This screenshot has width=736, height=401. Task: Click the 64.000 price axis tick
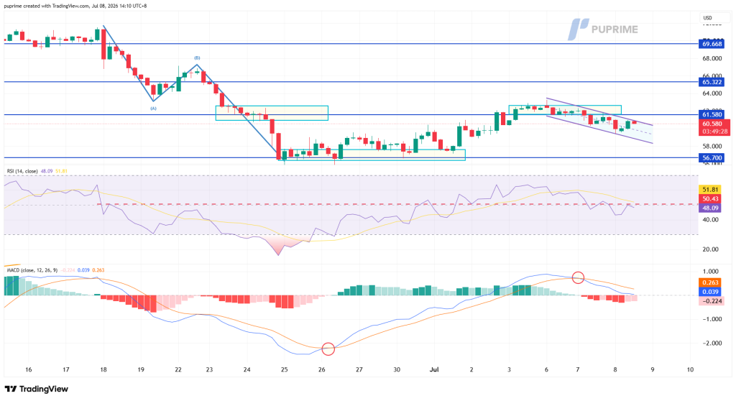click(712, 93)
